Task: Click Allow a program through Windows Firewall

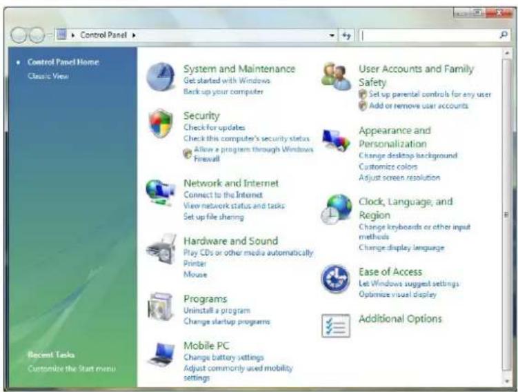Action: [253, 154]
